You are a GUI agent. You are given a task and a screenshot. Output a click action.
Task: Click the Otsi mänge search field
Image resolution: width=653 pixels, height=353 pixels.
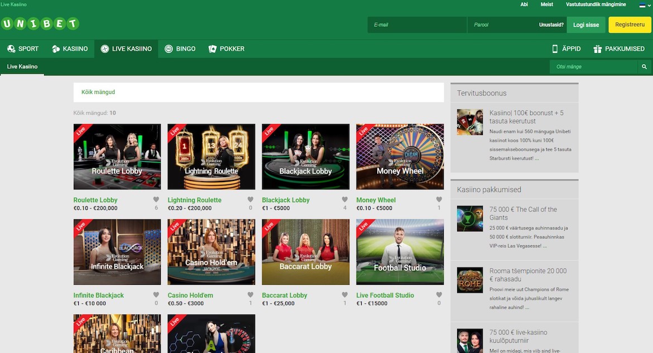pyautogui.click(x=593, y=66)
